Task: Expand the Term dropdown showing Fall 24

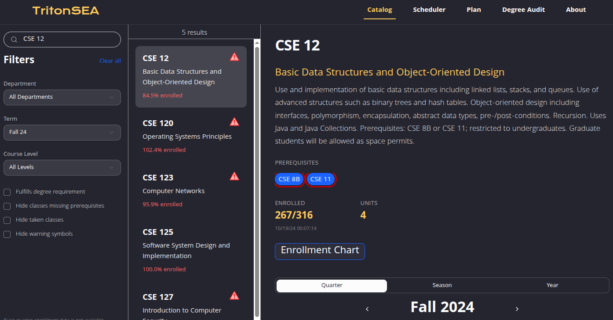Action: [62, 133]
